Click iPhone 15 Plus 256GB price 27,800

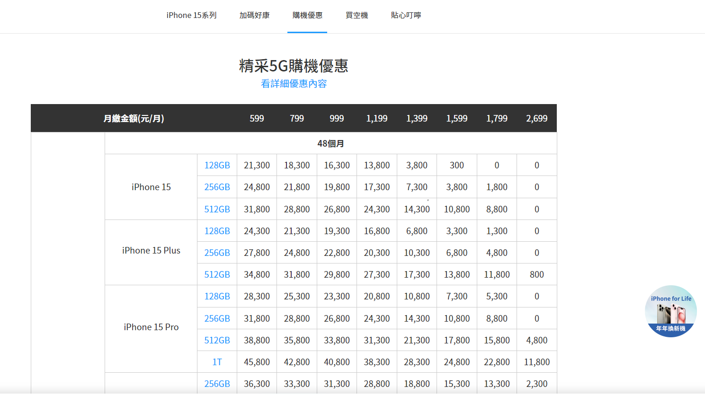(x=257, y=253)
